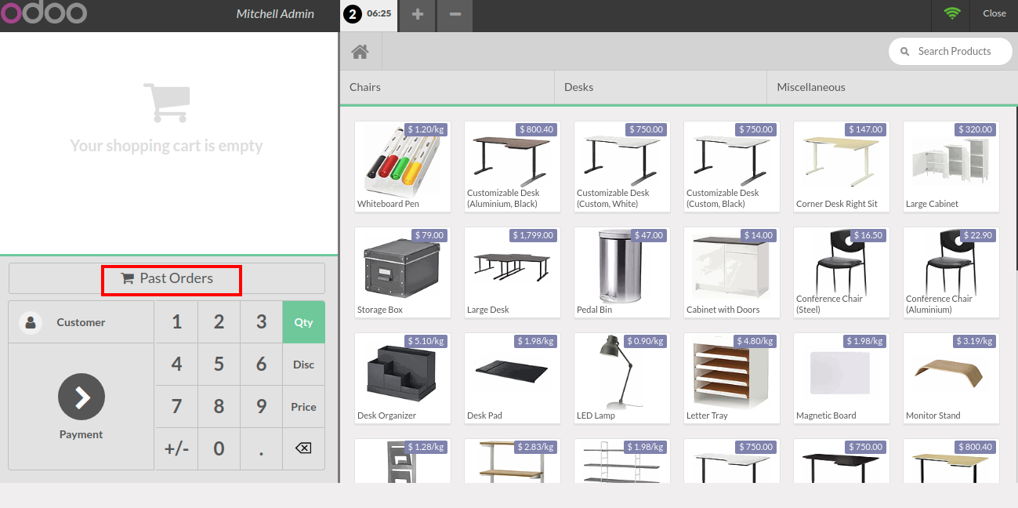Viewport: 1018px width, 508px height.
Task: Click the customer avatar icon
Action: [31, 322]
